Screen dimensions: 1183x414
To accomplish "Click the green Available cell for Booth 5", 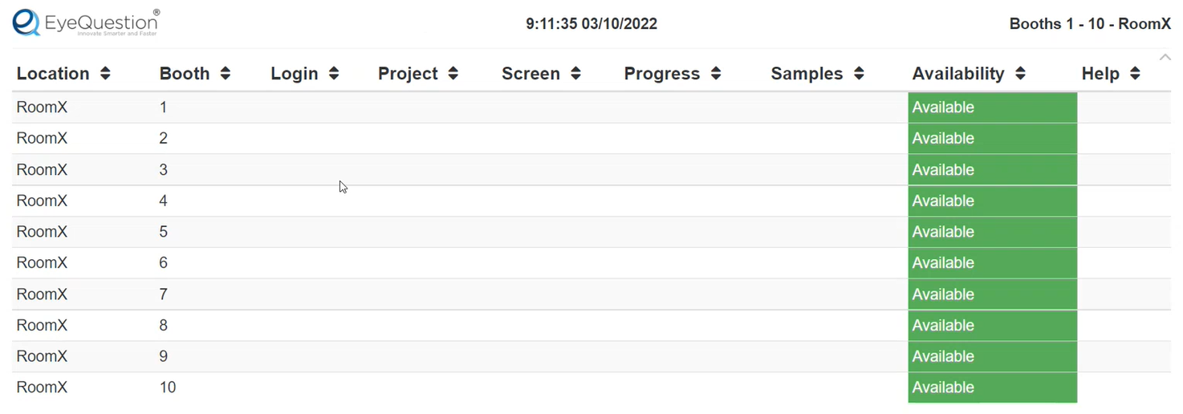I will click(x=992, y=232).
